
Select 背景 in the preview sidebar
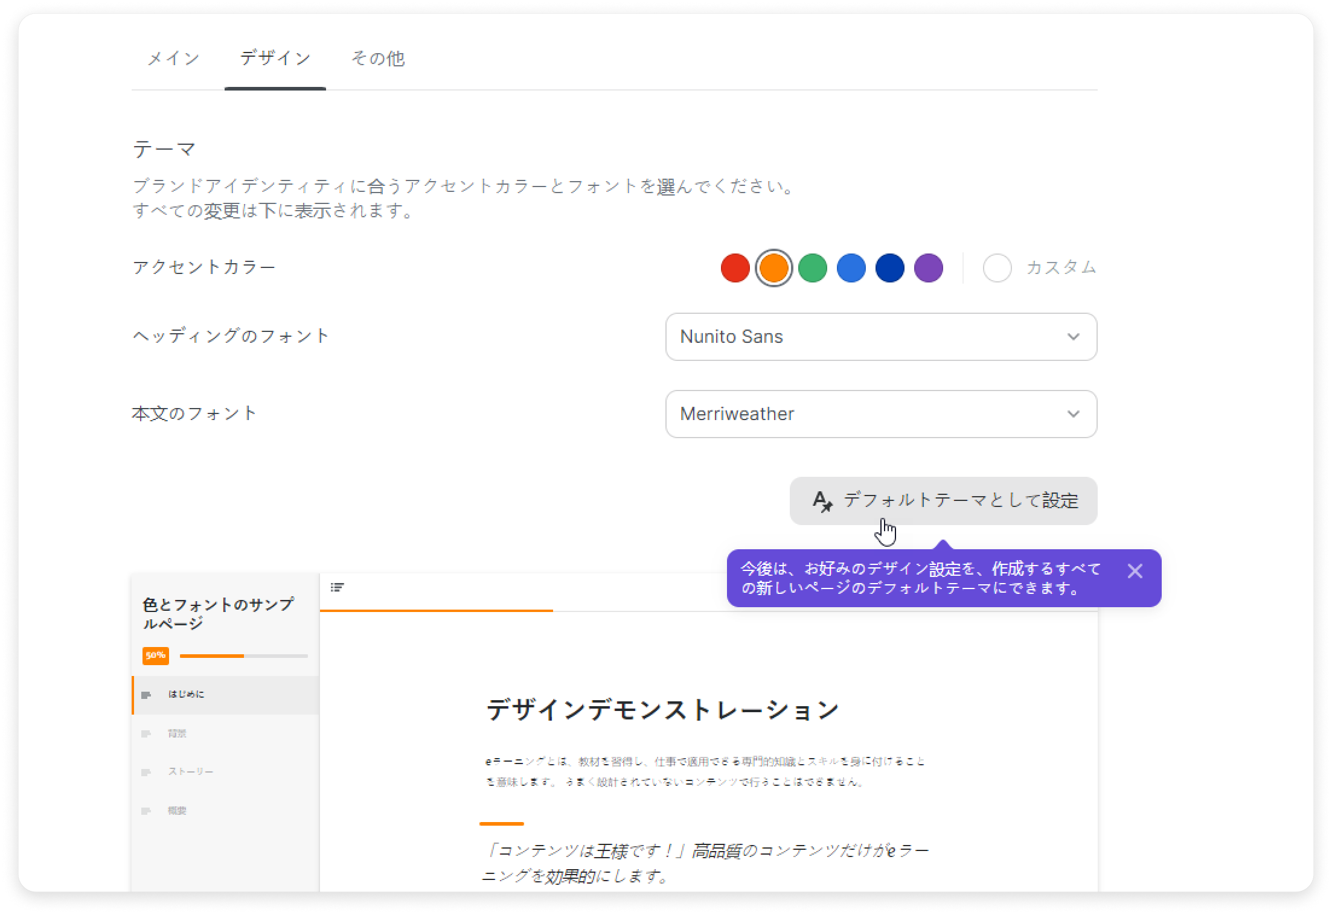[x=225, y=733]
